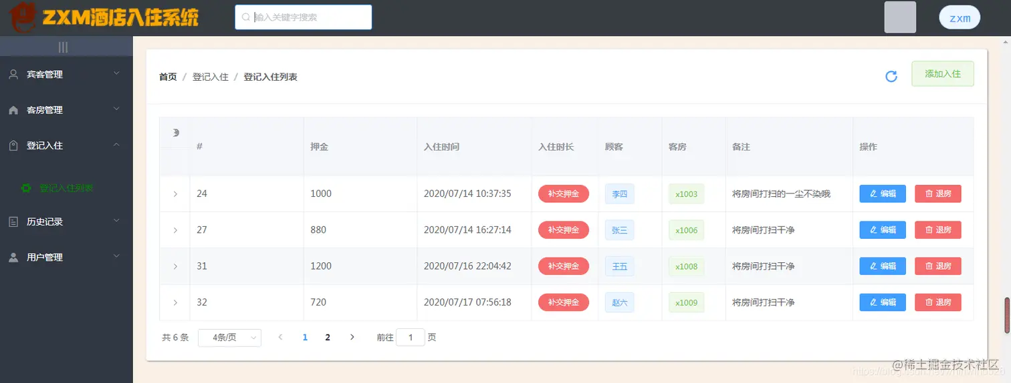Open 历史记录 menu
The height and width of the screenshot is (383, 1011).
tap(66, 222)
